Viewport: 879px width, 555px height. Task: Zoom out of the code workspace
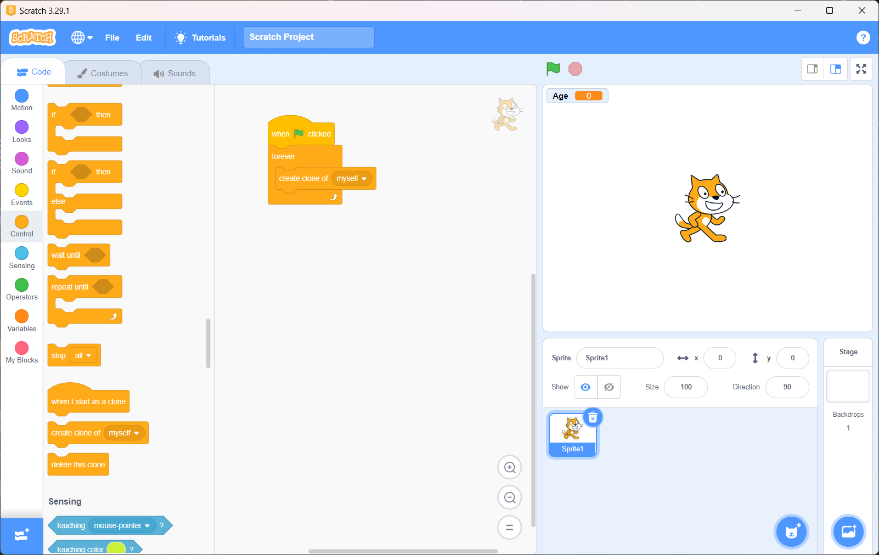click(x=509, y=497)
